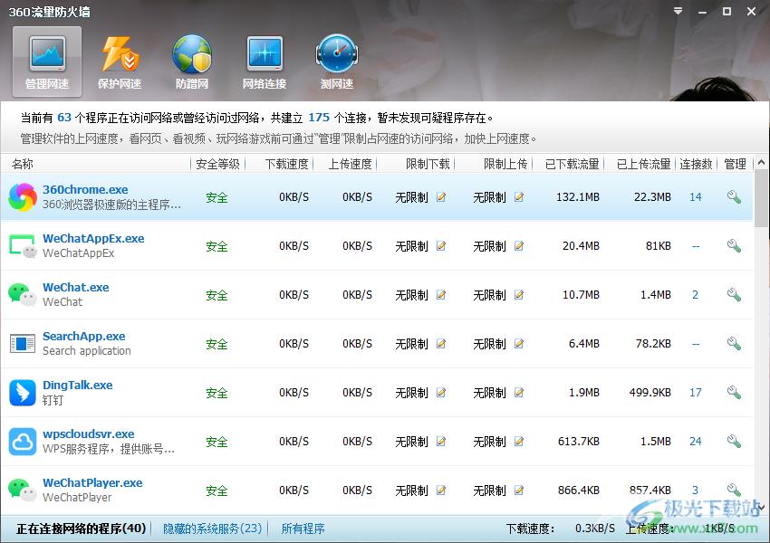This screenshot has width=770, height=543.
Task: Open the 测网速 speed test tab
Action: point(337,62)
